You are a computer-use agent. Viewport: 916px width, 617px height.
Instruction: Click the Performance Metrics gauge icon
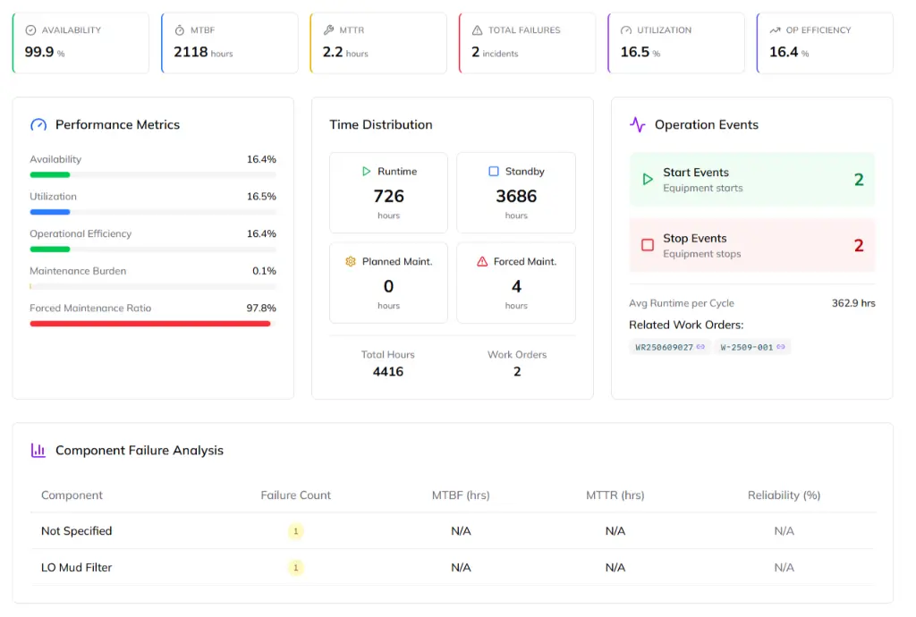pyautogui.click(x=38, y=125)
